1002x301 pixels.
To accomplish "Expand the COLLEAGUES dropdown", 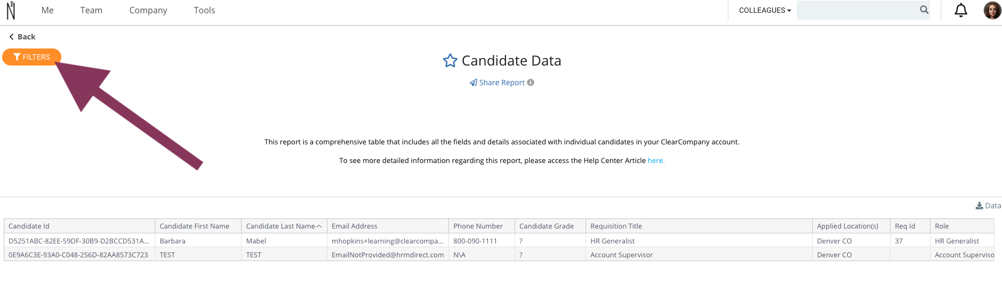I will click(x=765, y=10).
